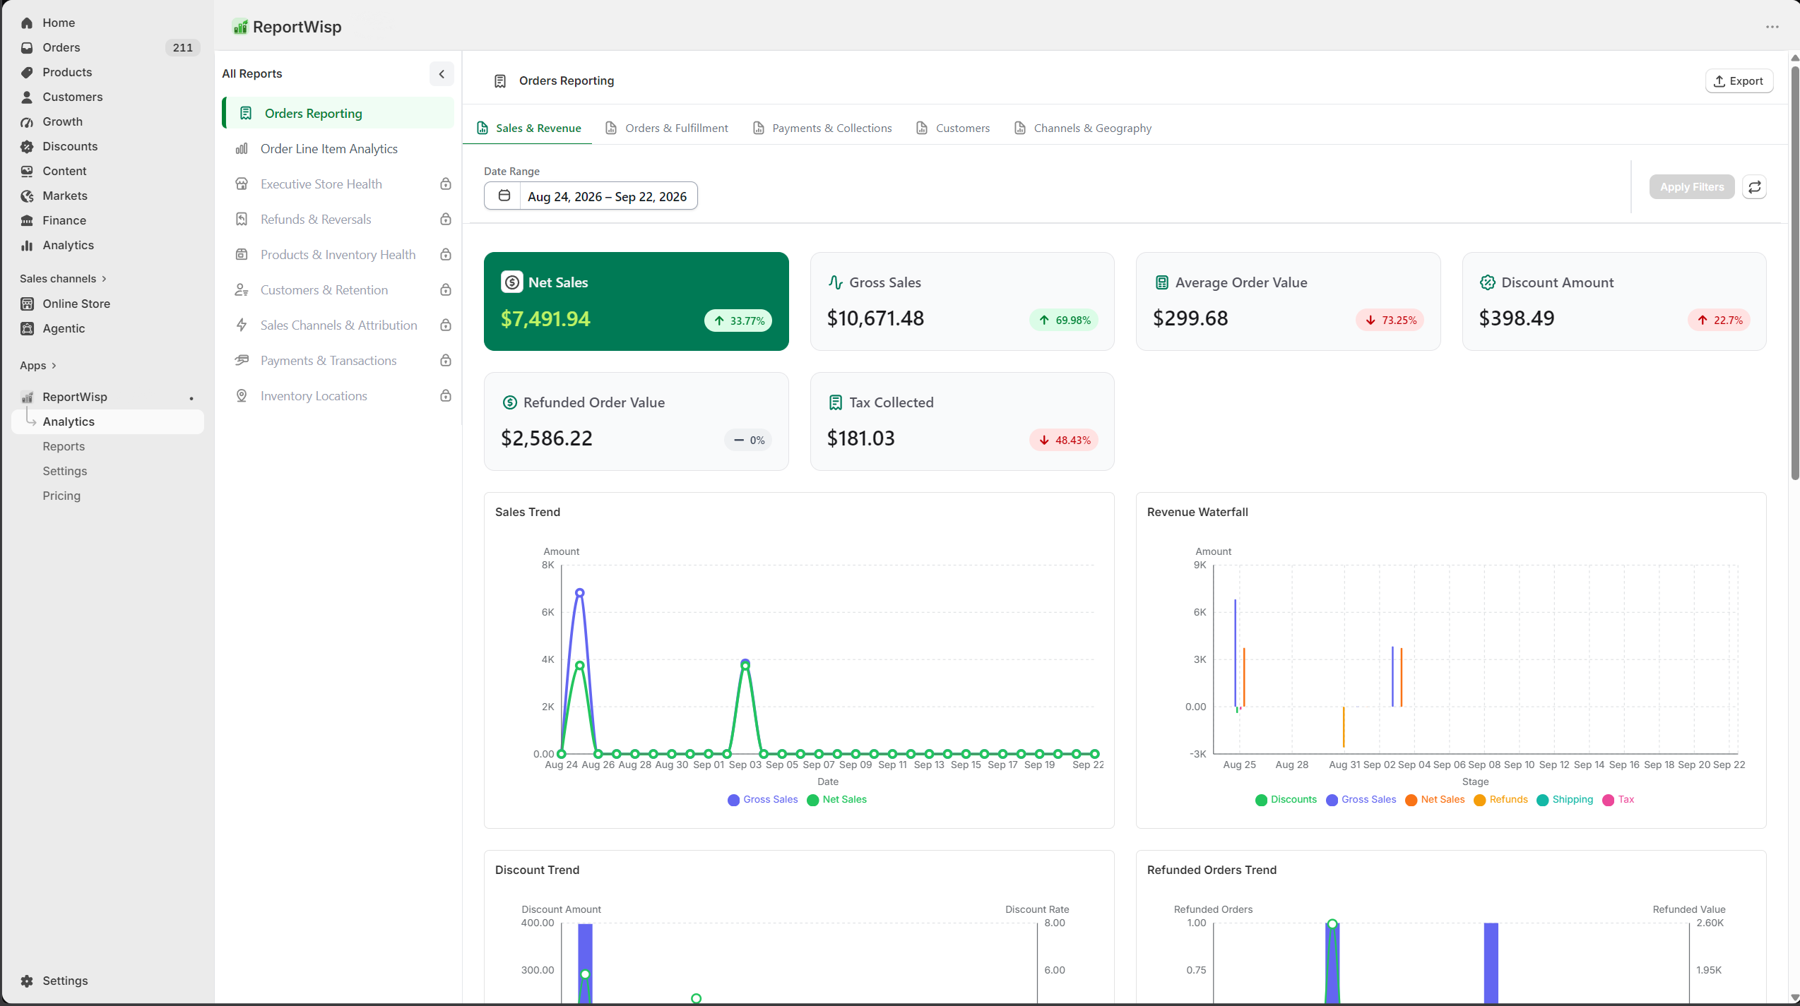Image resolution: width=1800 pixels, height=1006 pixels.
Task: Click the lock icon beside Inventory Locations
Action: pyautogui.click(x=446, y=396)
